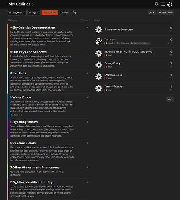180x200 pixels.
Task: Load more topics with the More button
Action: click(x=170, y=99)
